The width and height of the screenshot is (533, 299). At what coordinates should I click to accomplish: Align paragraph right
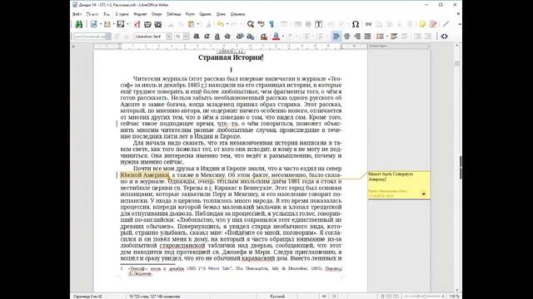pos(357,37)
